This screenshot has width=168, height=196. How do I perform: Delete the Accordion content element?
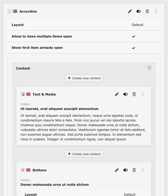tap(147, 11)
